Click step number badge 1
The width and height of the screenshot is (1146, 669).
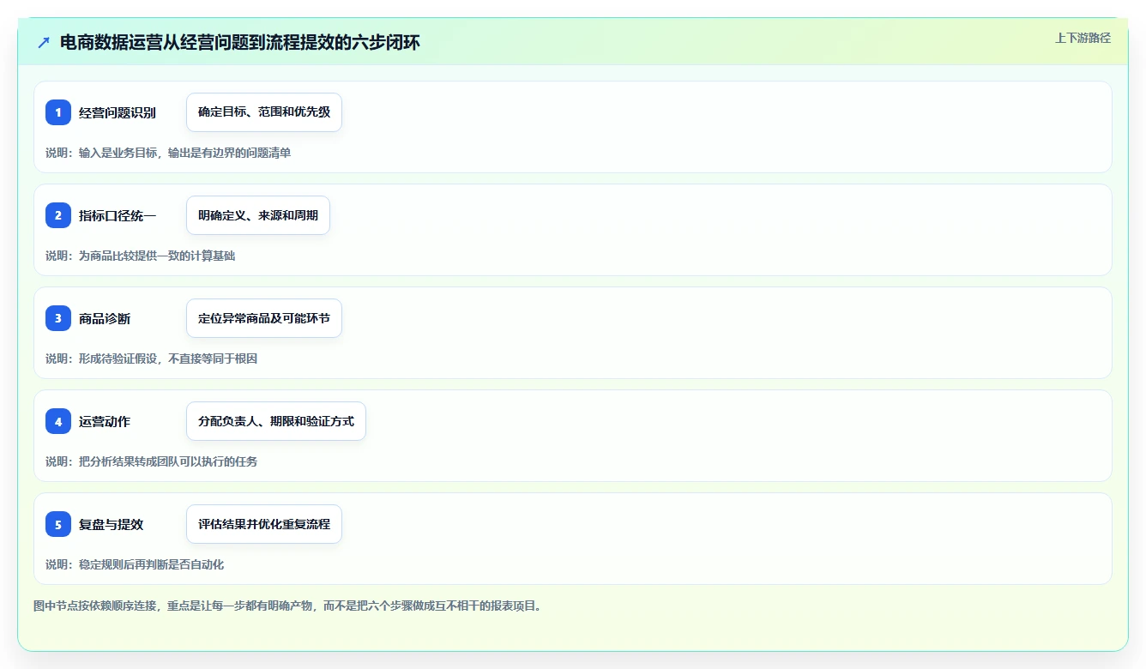[58, 112]
